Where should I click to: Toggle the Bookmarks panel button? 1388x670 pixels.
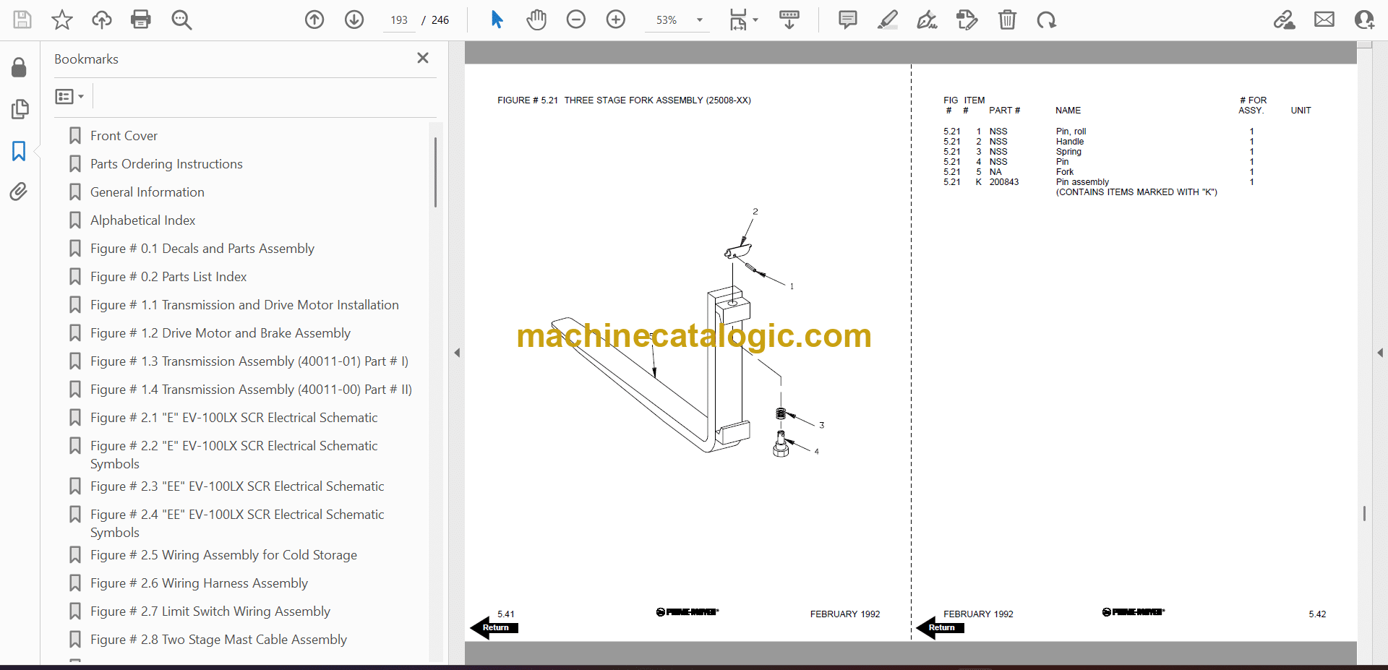pos(19,151)
